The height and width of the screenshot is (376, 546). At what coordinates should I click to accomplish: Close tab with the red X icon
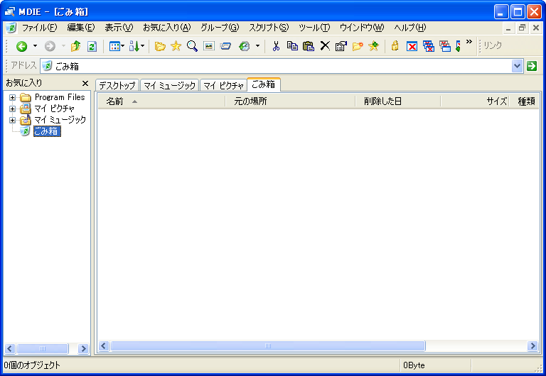[412, 46]
